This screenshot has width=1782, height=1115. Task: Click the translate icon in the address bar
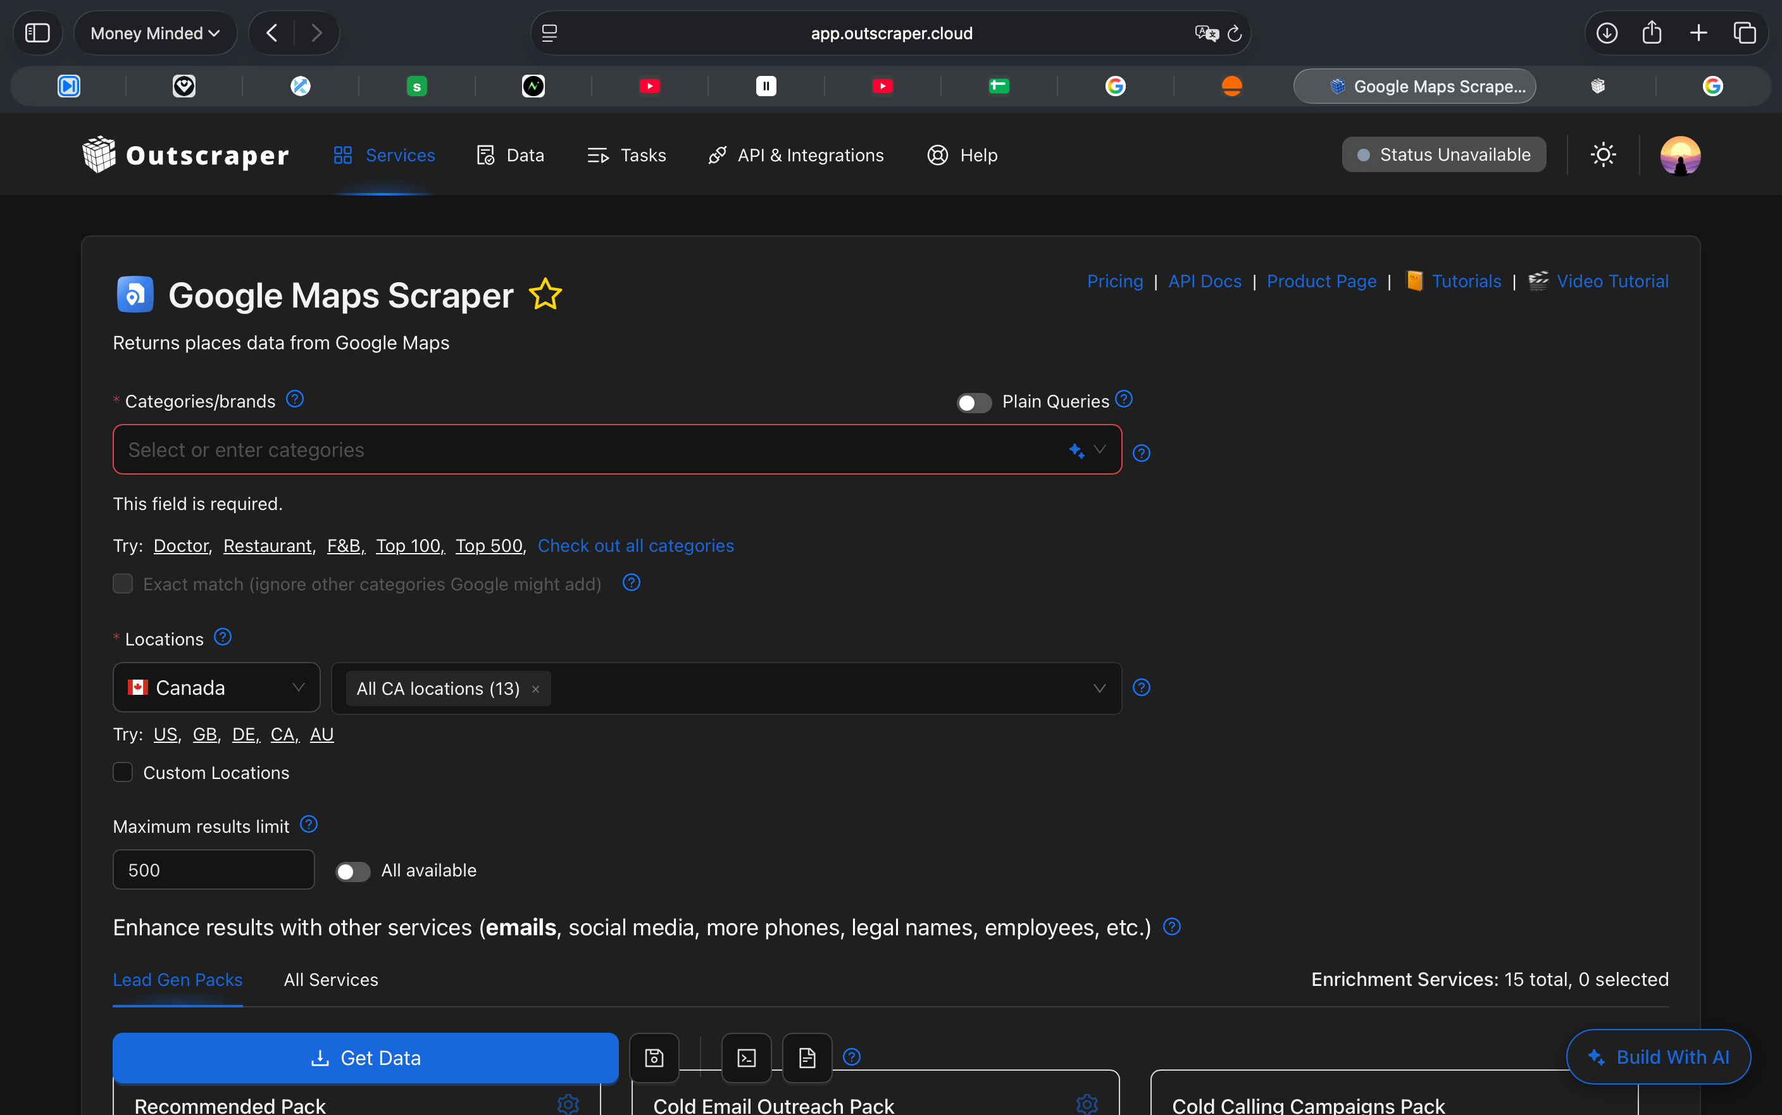(1206, 33)
